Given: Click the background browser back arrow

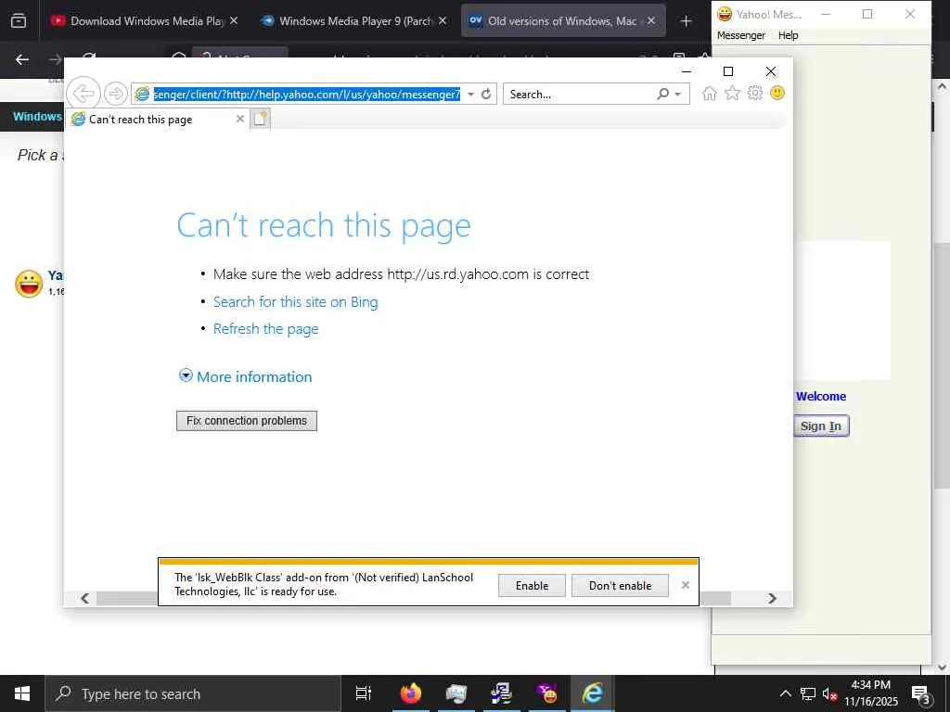Looking at the screenshot, I should (x=22, y=59).
